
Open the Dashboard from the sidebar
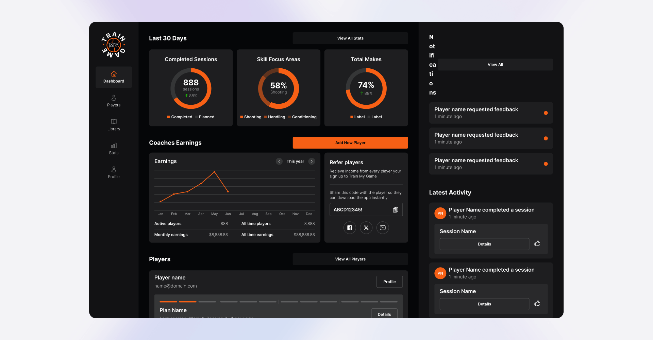(x=114, y=77)
